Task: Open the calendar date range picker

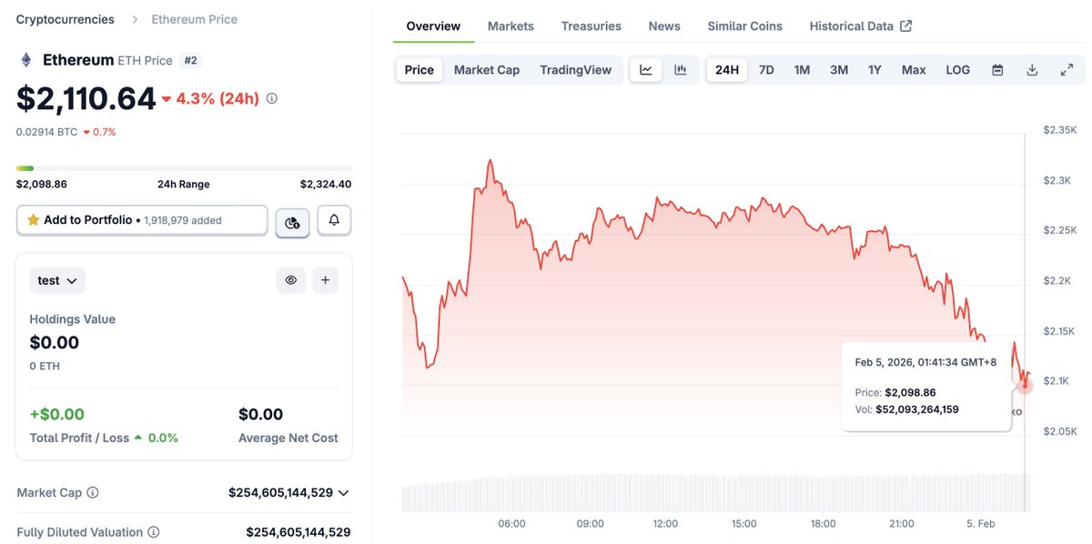Action: 997,70
